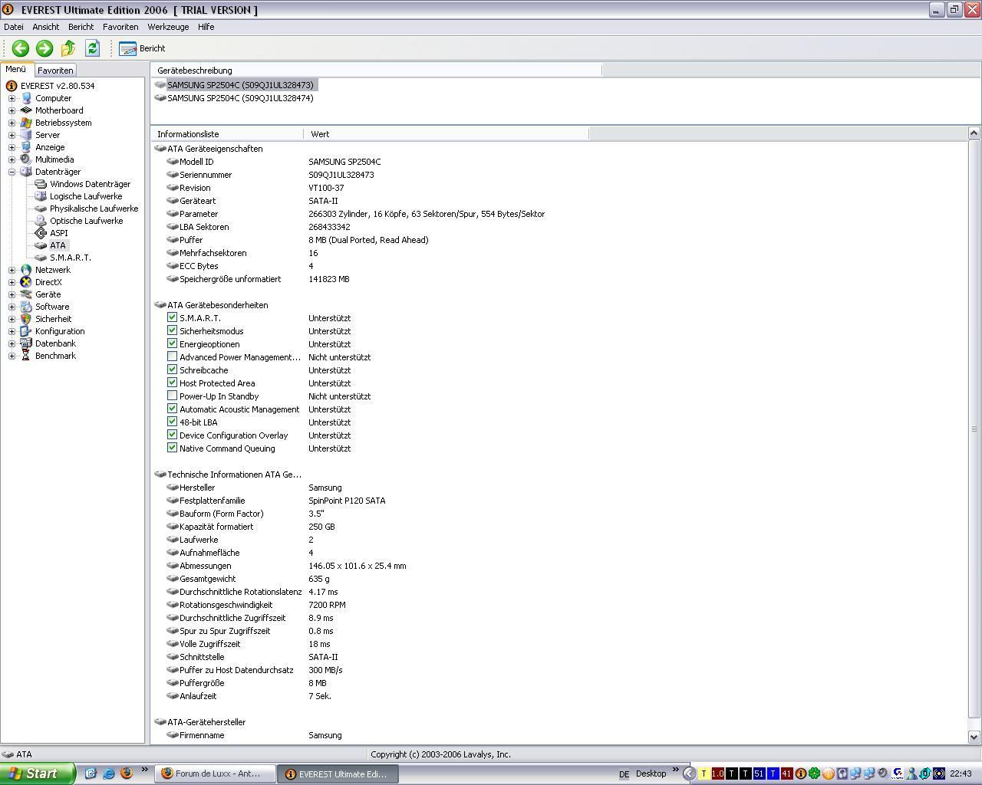The height and width of the screenshot is (785, 982).
Task: Click scroll-down arrow of info list
Action: click(974, 737)
